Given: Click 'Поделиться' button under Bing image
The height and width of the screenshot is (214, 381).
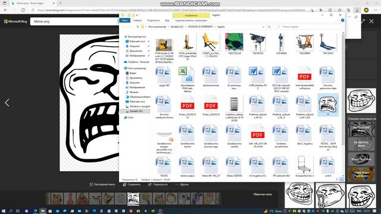Looking at the screenshot, I should point(158,184).
